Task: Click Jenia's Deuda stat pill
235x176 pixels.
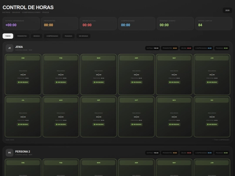Action: (186, 48)
